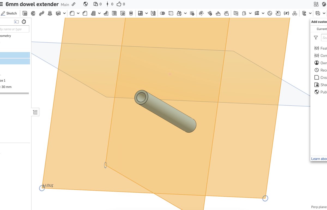
Task: Select the Offset surface tool
Action: click(244, 13)
